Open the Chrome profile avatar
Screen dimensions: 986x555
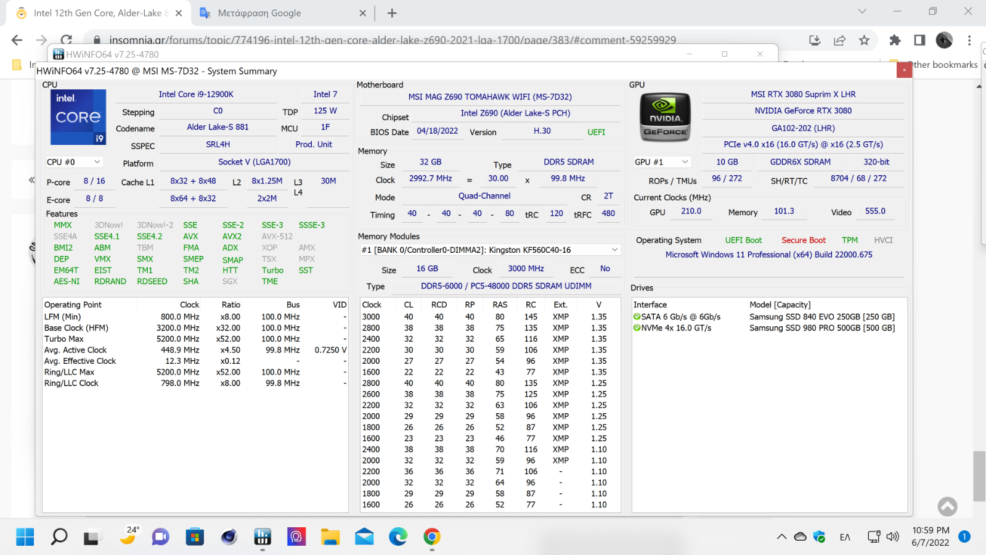pyautogui.click(x=944, y=40)
